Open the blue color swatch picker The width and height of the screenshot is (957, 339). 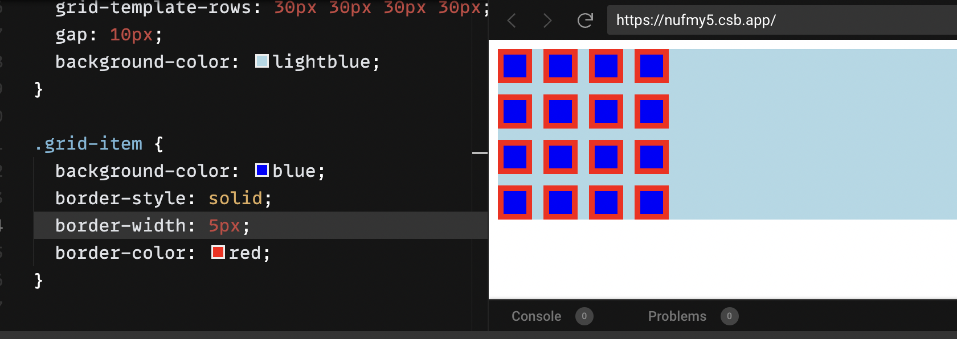pyautogui.click(x=262, y=170)
